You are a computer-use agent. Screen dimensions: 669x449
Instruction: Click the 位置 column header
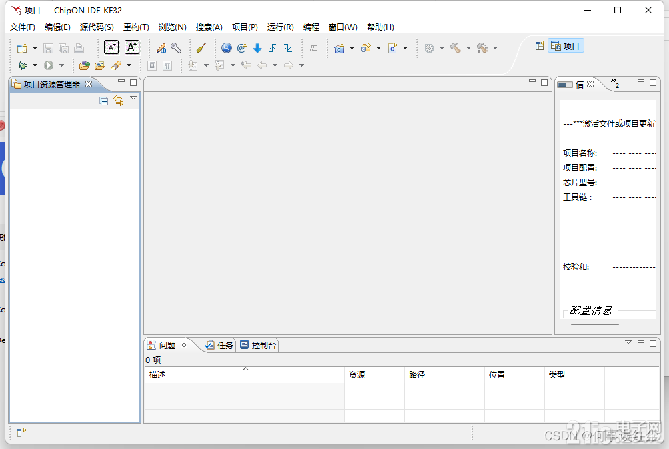coord(514,375)
